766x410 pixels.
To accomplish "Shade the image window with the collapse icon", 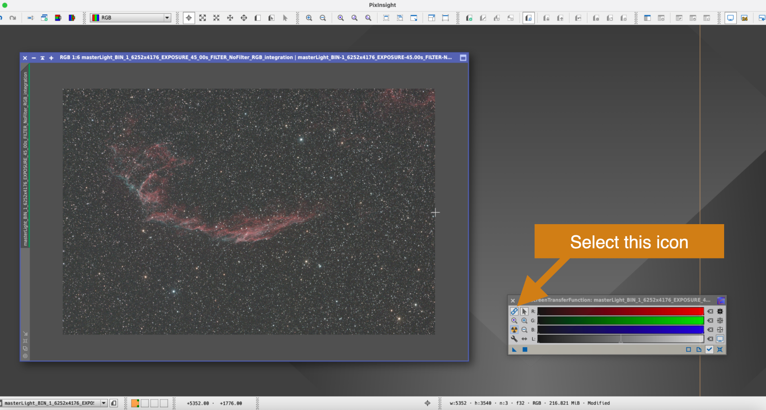I will (x=42, y=58).
